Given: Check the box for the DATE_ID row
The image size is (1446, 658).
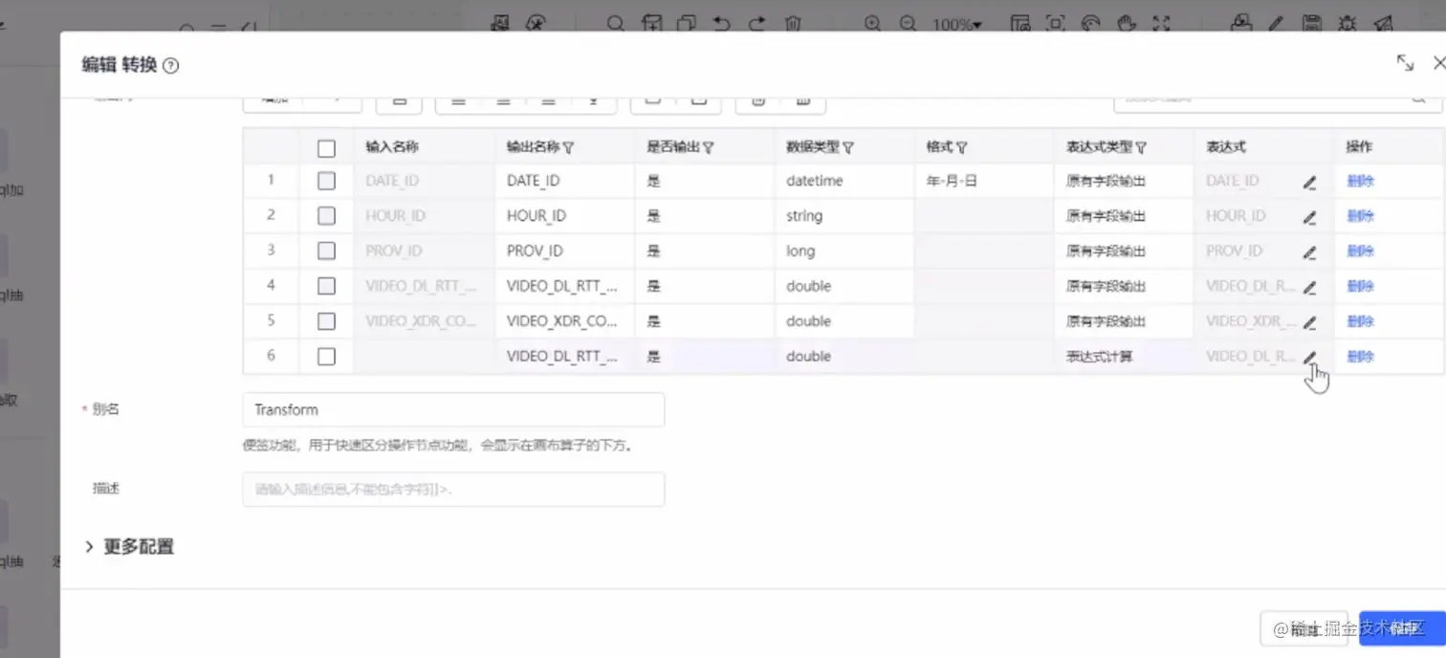Looking at the screenshot, I should tap(326, 181).
